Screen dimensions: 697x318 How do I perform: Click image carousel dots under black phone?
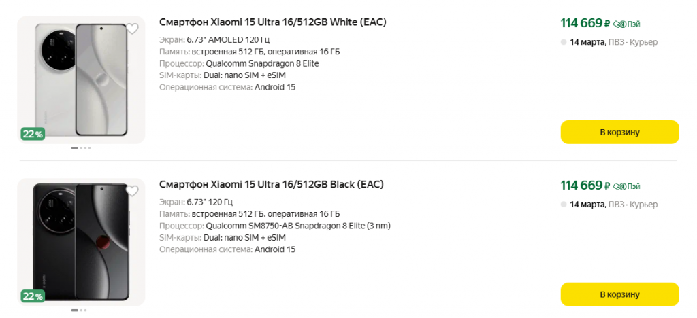79,310
